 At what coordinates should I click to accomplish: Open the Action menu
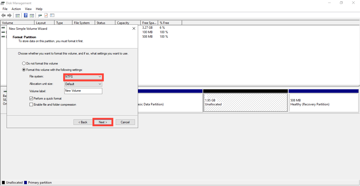[x=16, y=9]
